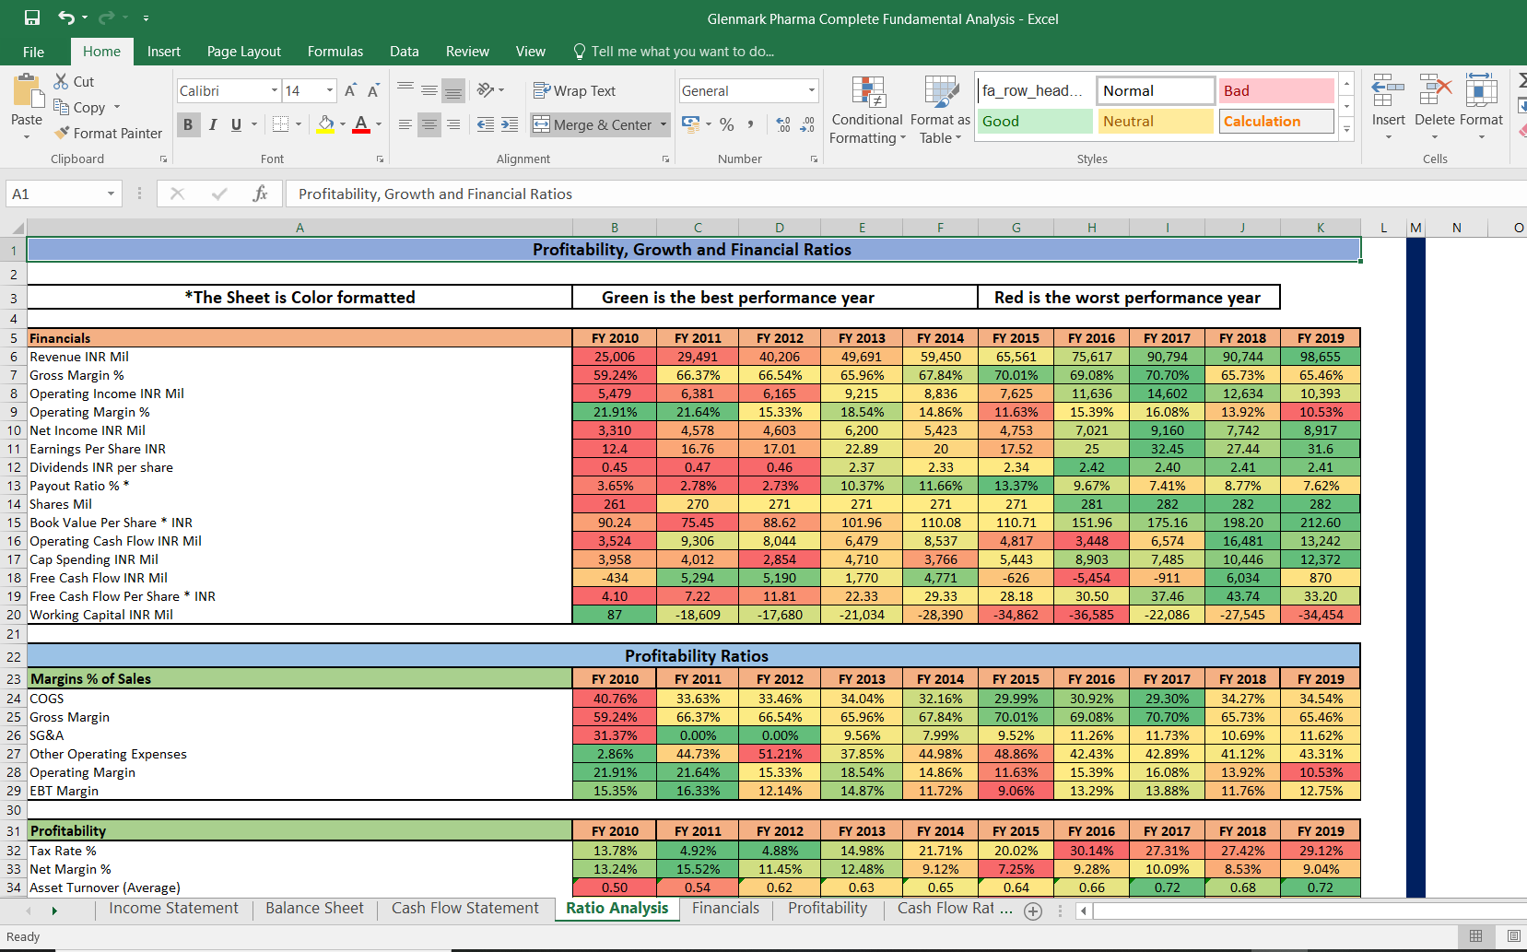Apply the Normal cell style
This screenshot has height=952, width=1527.
click(x=1156, y=90)
